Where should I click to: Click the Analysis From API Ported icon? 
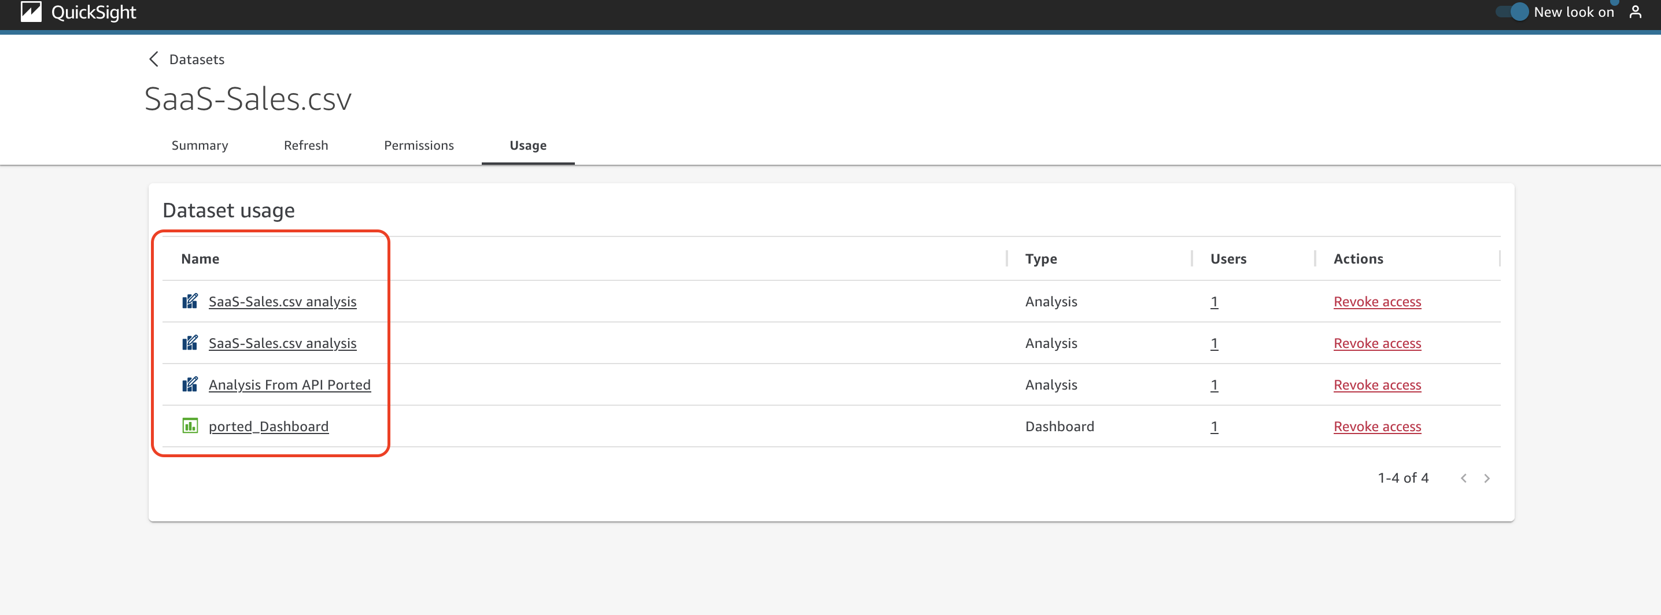[190, 384]
